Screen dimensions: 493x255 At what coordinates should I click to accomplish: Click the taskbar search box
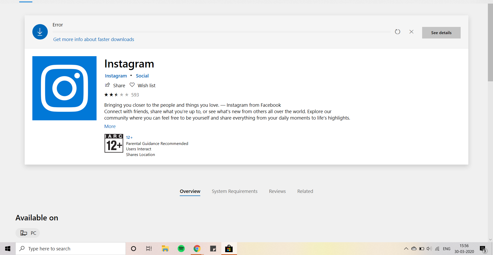tap(71, 249)
